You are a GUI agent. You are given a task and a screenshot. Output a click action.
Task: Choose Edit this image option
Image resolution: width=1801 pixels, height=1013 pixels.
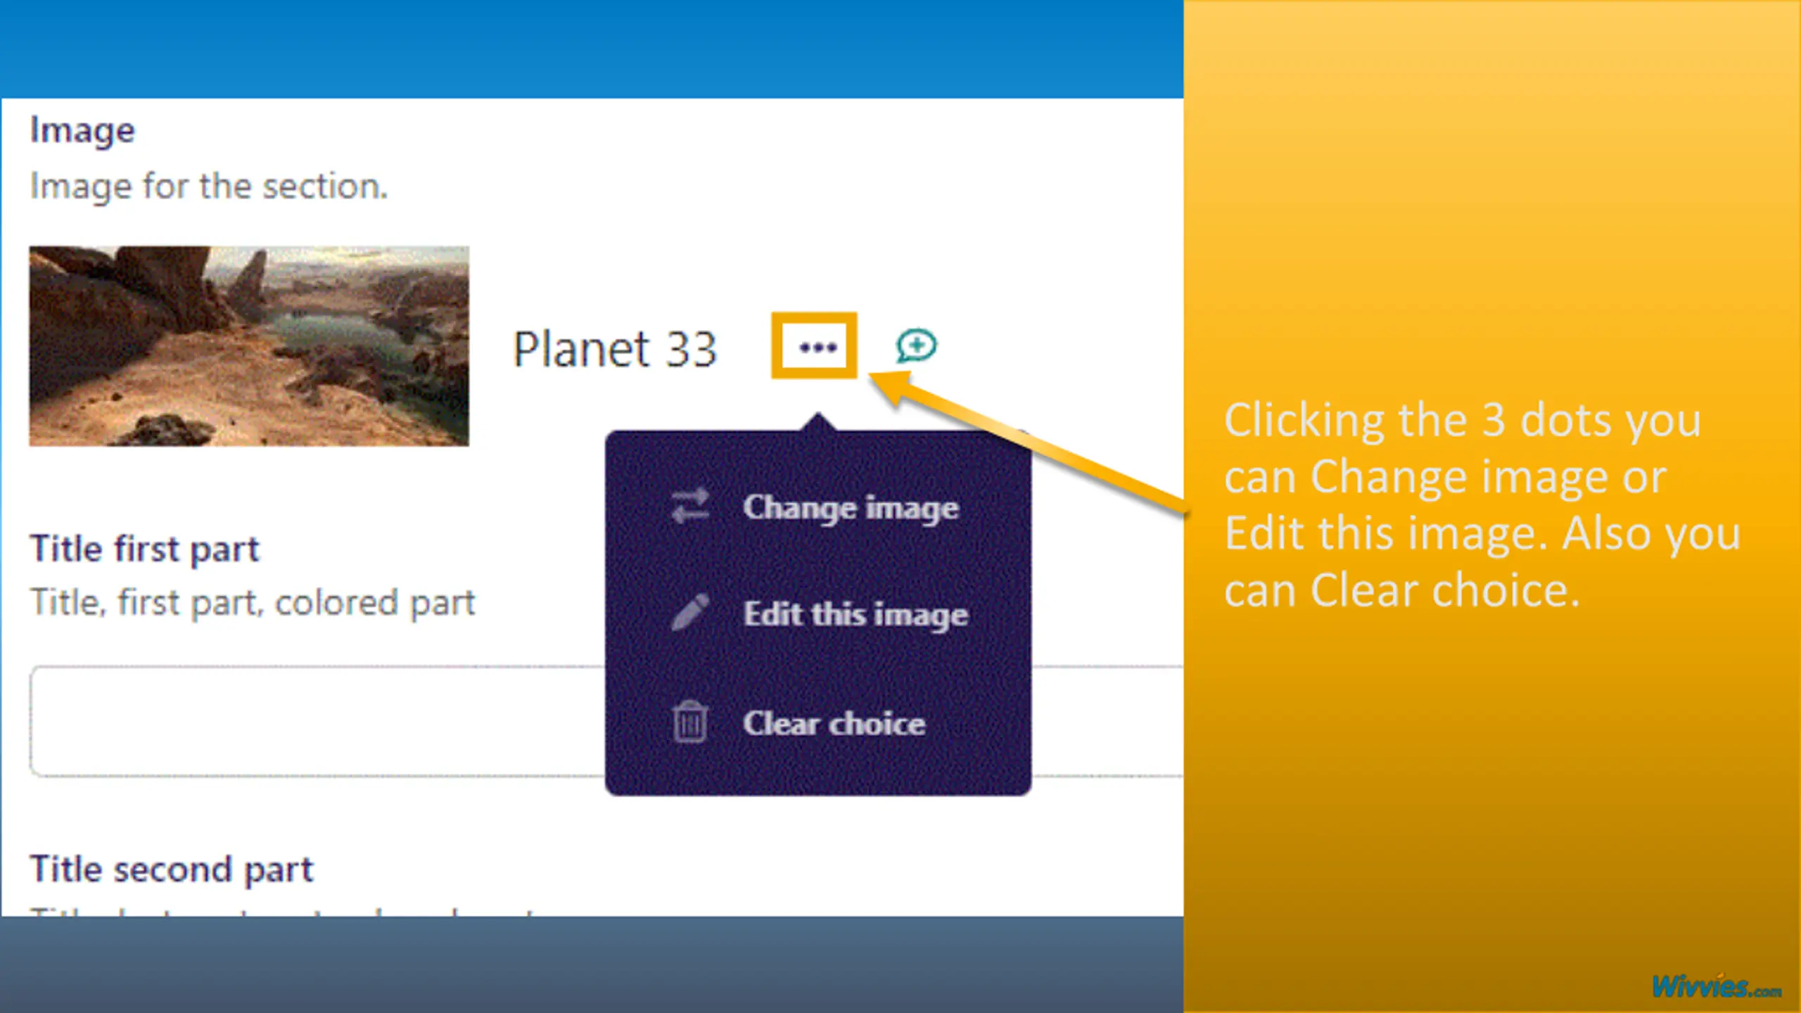pyautogui.click(x=855, y=614)
